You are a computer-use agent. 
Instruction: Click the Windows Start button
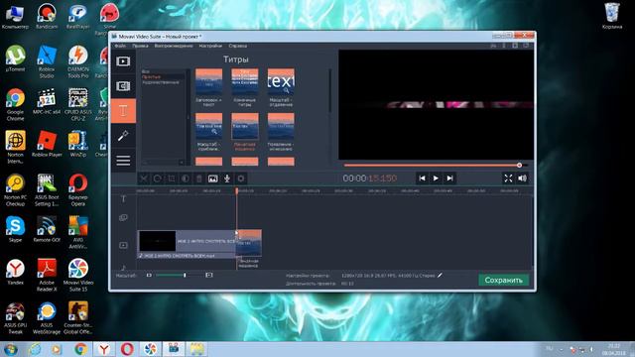[x=10, y=349]
